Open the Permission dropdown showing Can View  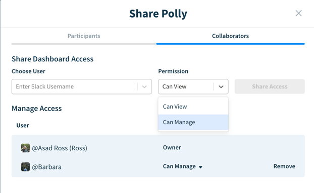point(193,86)
